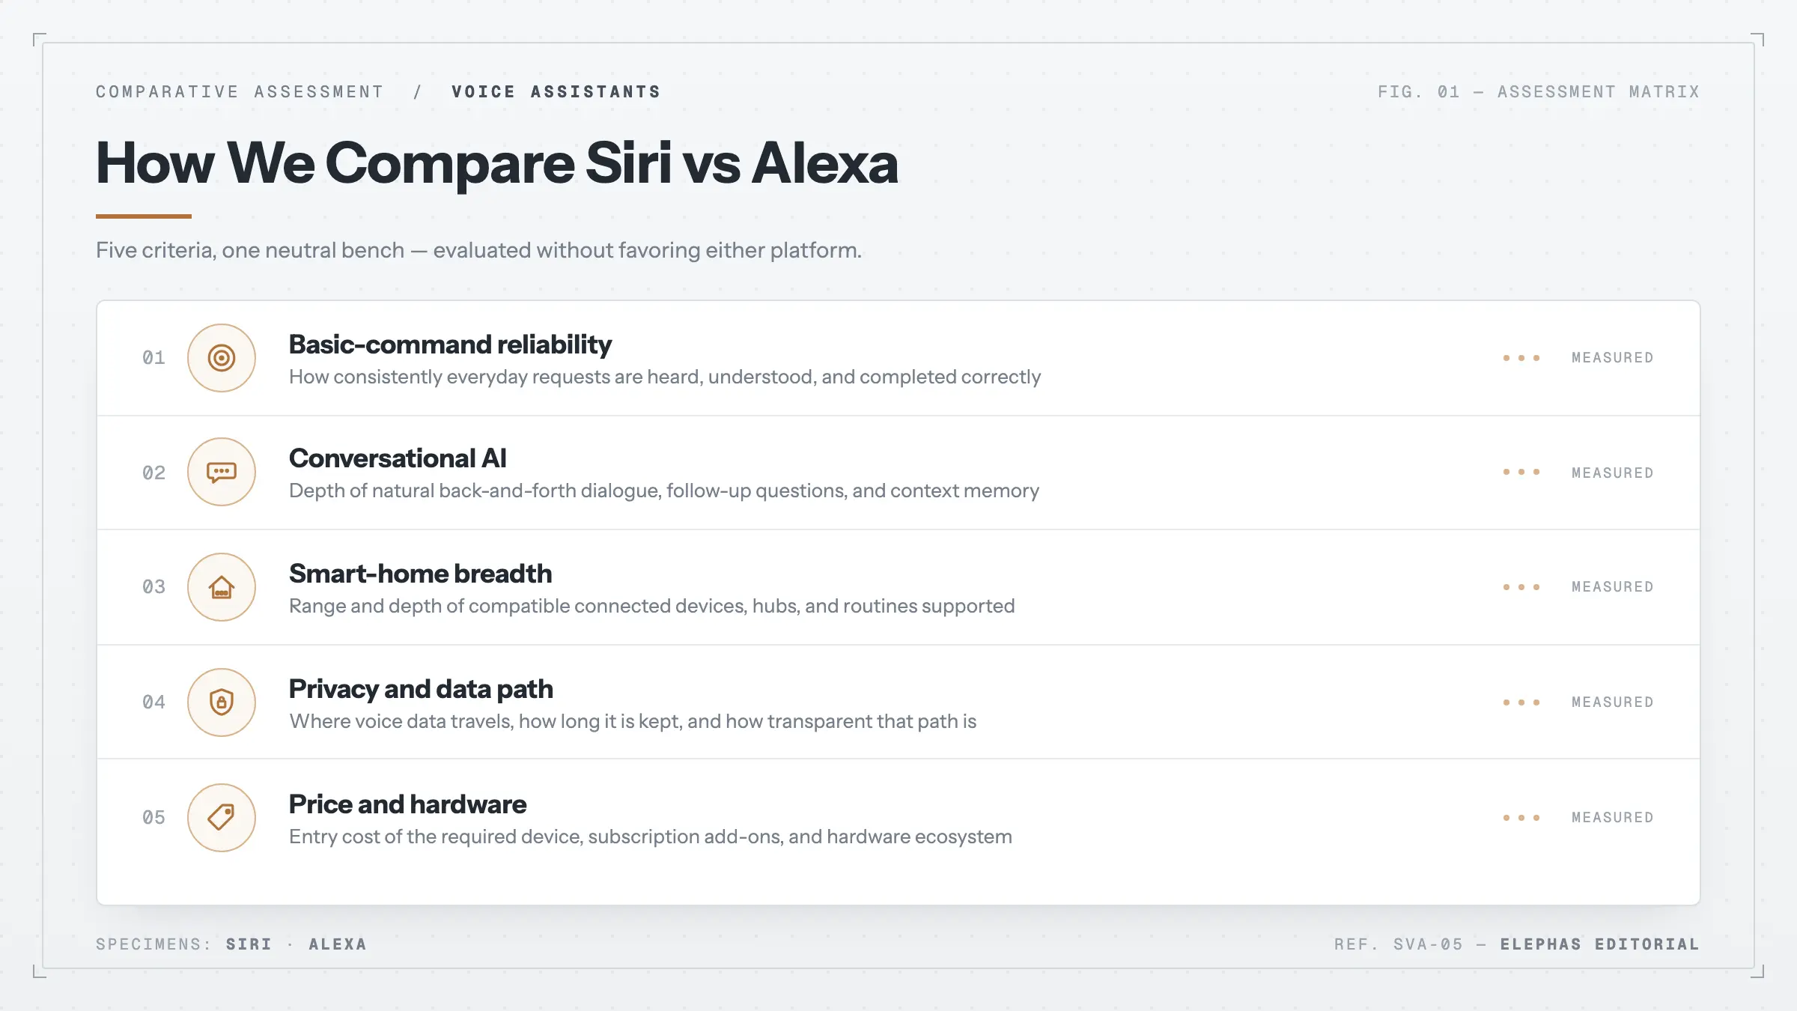Viewport: 1797px width, 1011px height.
Task: Click the subtitle 'Five criteria, one neutral bench'
Action: pyautogui.click(x=250, y=250)
